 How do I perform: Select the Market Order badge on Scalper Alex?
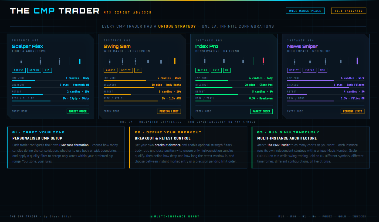click(x=78, y=111)
